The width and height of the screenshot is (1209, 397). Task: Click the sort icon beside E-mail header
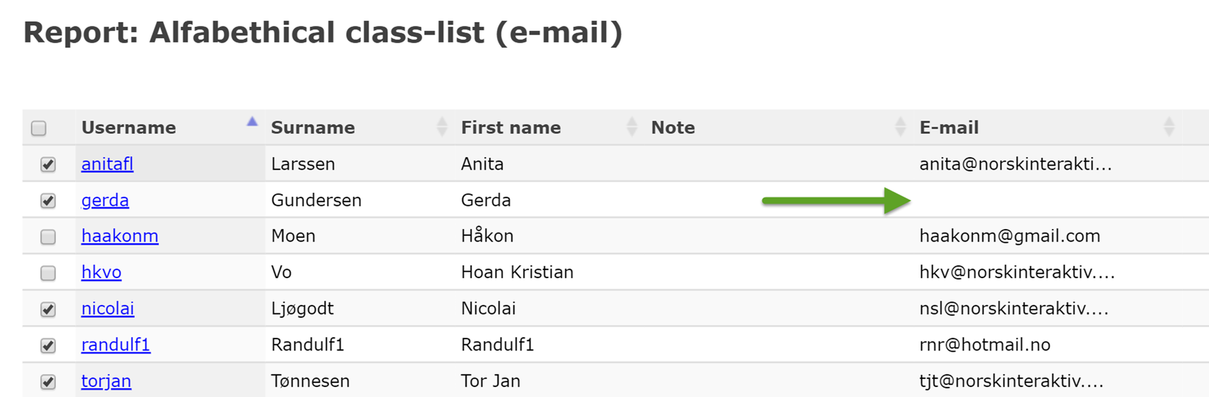point(1168,126)
